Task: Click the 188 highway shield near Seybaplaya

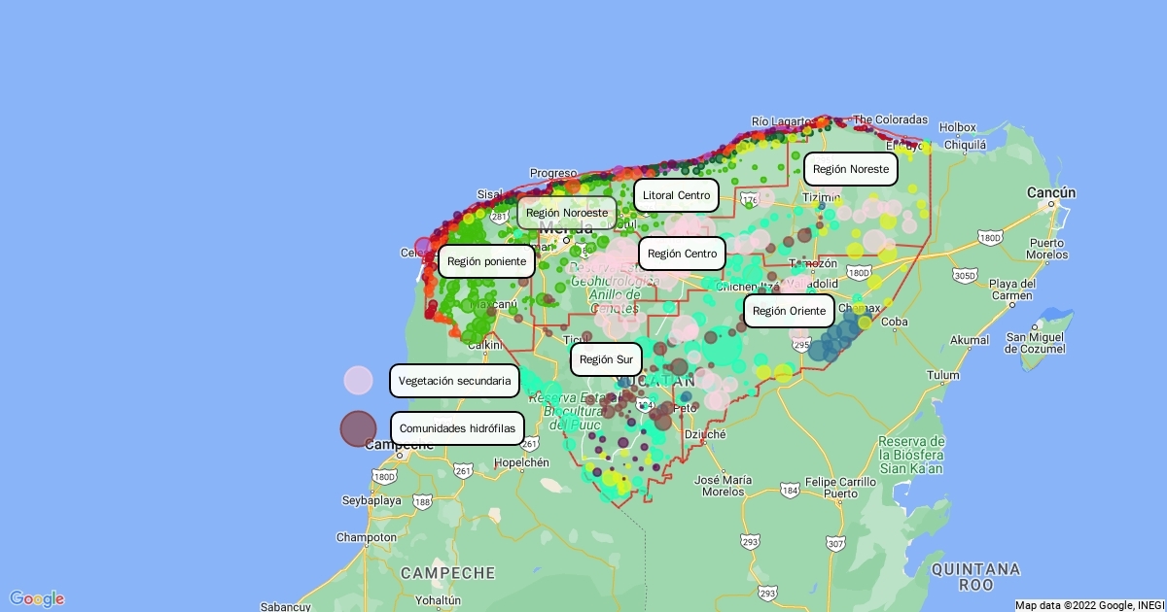Action: point(421,501)
